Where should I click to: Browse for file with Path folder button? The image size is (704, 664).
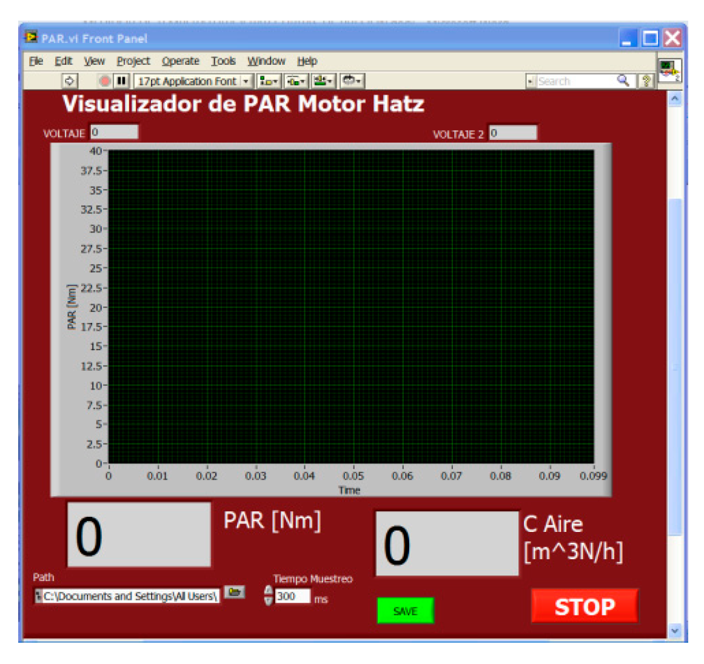(234, 593)
